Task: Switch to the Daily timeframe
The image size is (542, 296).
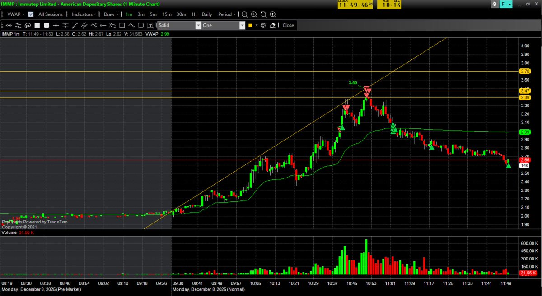Action: (x=207, y=14)
